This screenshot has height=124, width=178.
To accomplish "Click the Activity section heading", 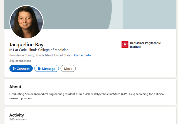I will pyautogui.click(x=17, y=115).
